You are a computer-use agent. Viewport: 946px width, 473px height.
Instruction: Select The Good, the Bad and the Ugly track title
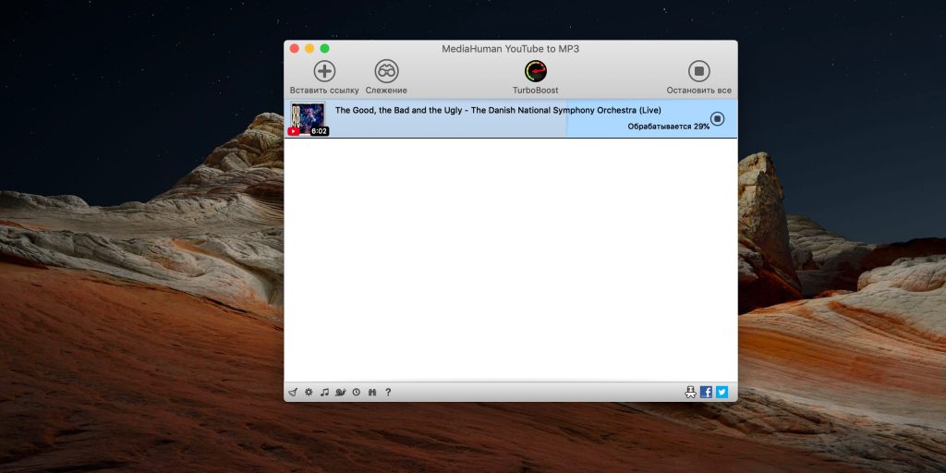[498, 110]
